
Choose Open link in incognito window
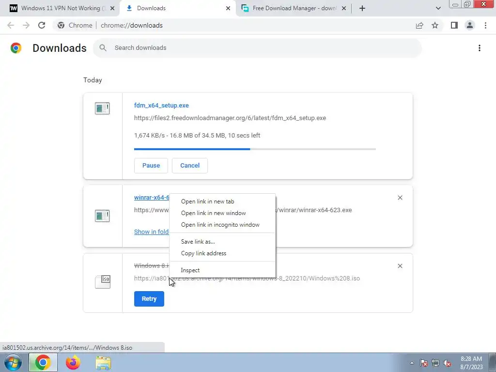click(222, 225)
